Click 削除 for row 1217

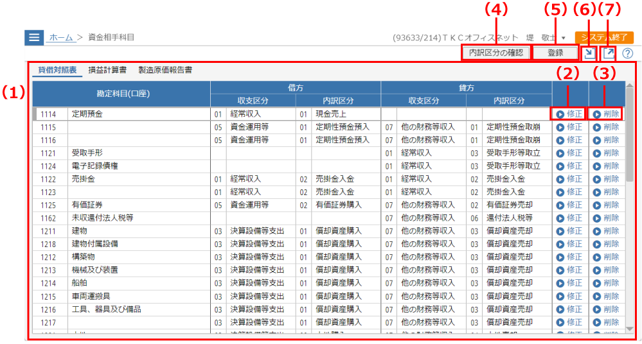[x=606, y=323]
